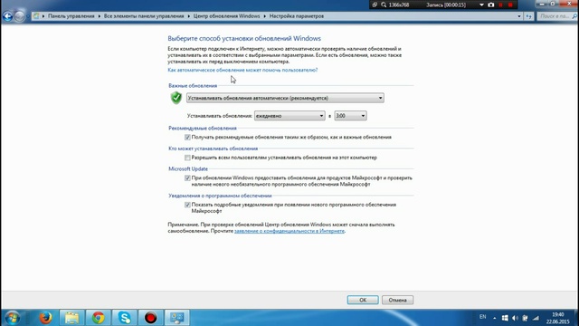The height and width of the screenshot is (326, 579).
Task: Go to 'Все элементы панели управления' breadcrumb
Action: tap(144, 16)
